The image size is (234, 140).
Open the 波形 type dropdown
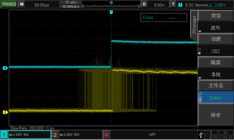click(x=216, y=28)
